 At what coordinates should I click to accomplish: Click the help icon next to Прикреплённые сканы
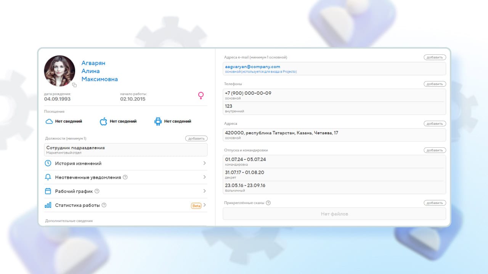pyautogui.click(x=268, y=203)
